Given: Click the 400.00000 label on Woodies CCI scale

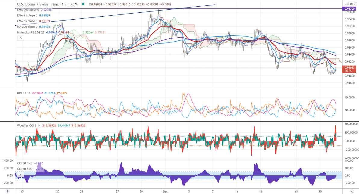Looking at the screenshot, I should [351, 124].
